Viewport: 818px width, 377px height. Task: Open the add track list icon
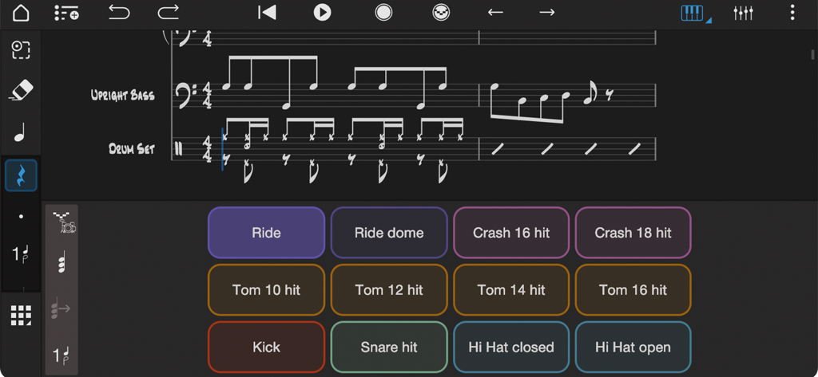[67, 13]
